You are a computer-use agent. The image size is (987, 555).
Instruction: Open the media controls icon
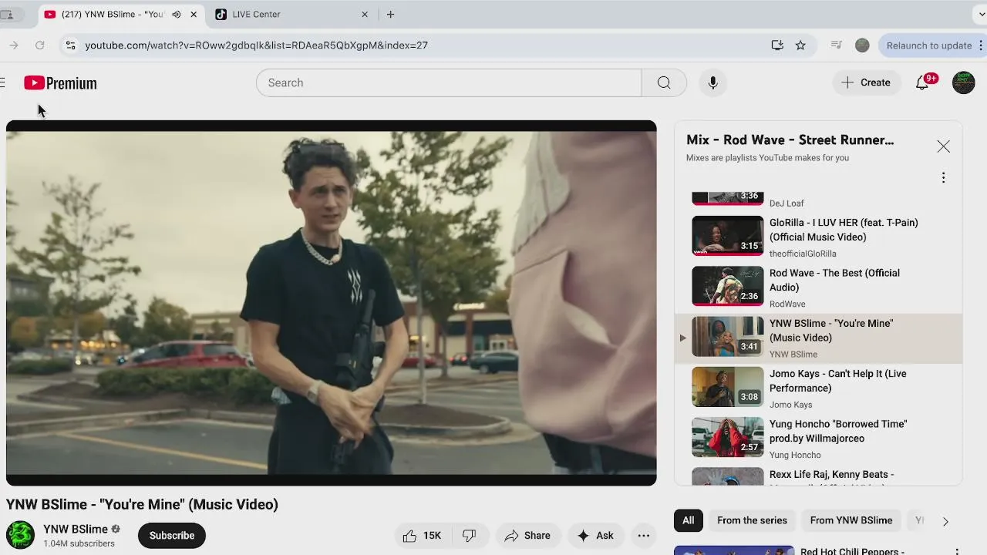(x=836, y=45)
